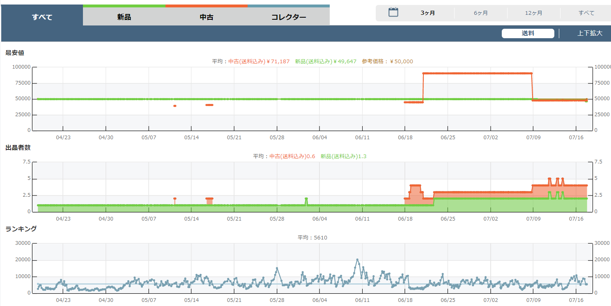Select the 3ヶ月 period option
This screenshot has width=611, height=306.
(x=427, y=13)
